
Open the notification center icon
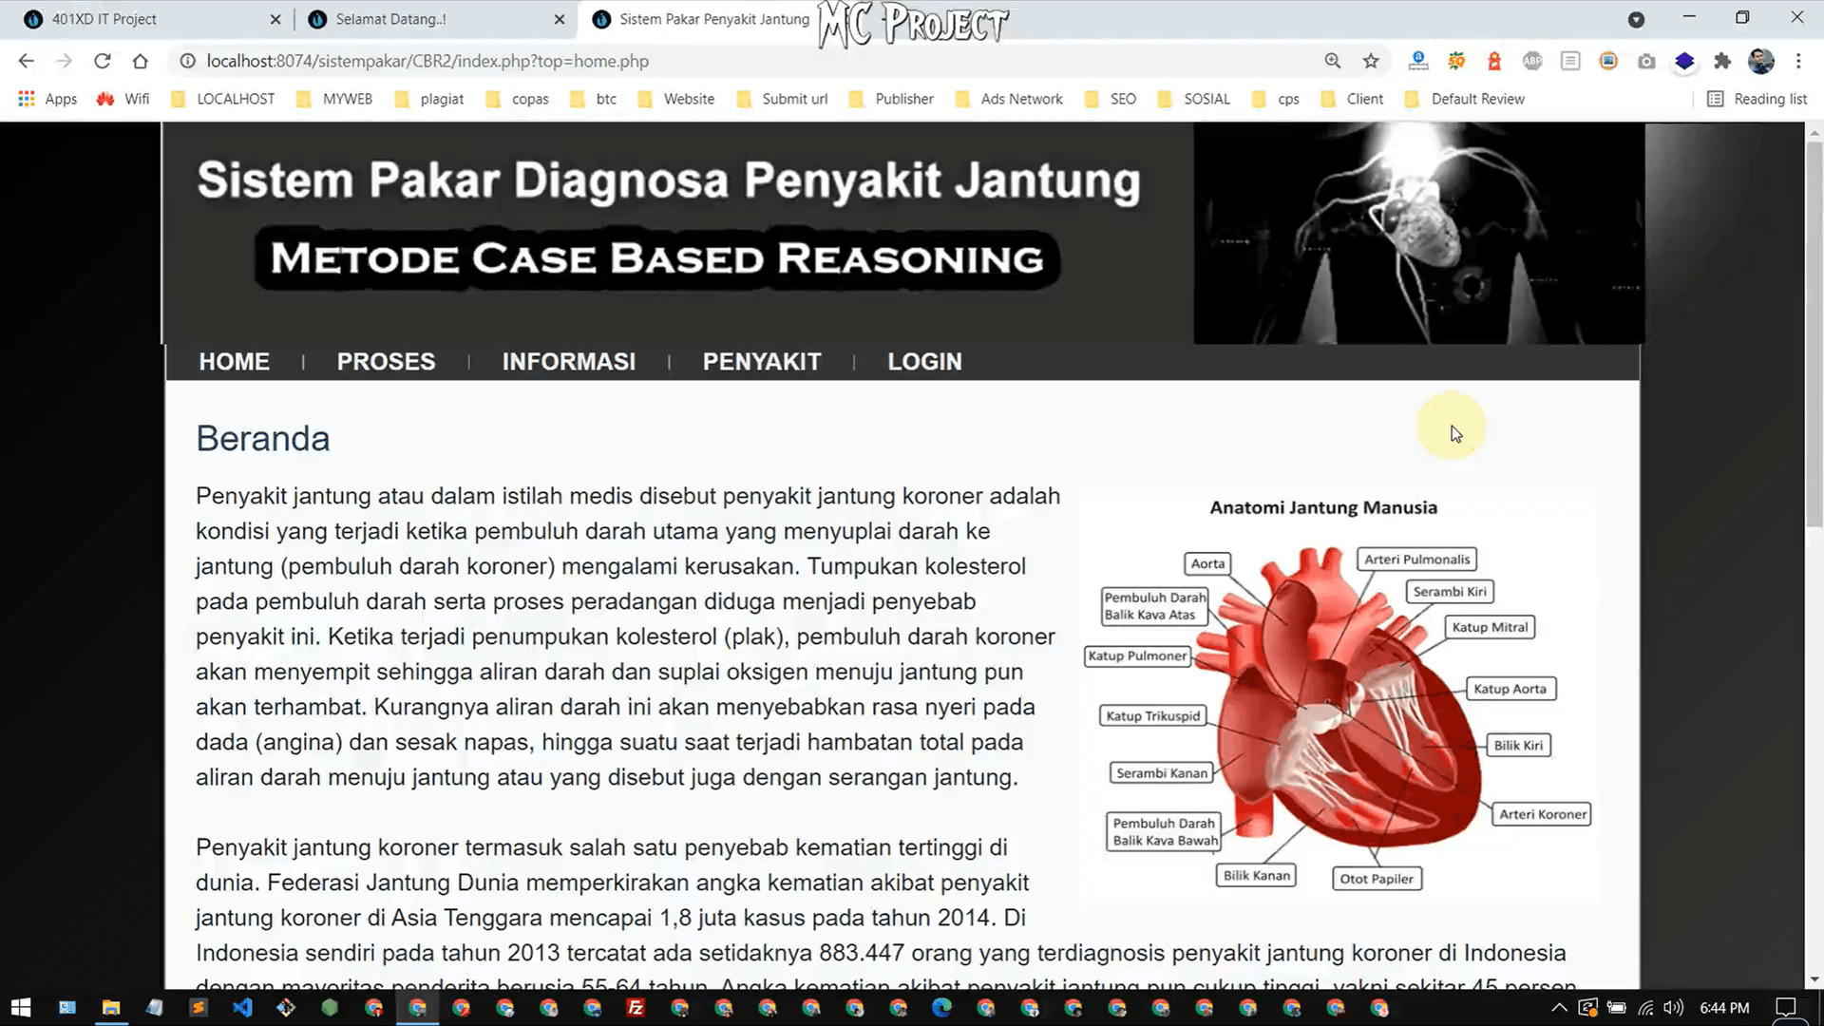1786,1007
